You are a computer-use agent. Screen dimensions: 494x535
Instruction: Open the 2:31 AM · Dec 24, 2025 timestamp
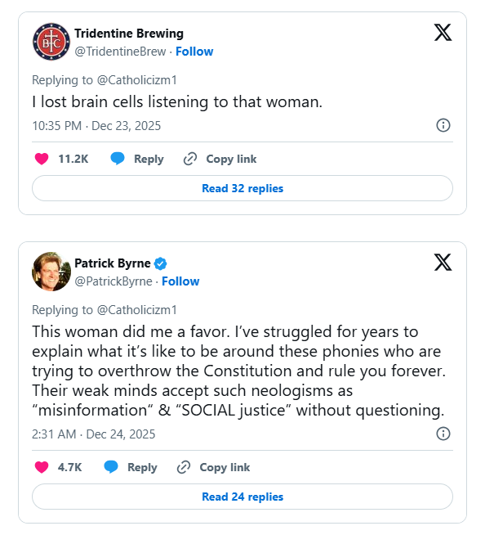tap(94, 434)
